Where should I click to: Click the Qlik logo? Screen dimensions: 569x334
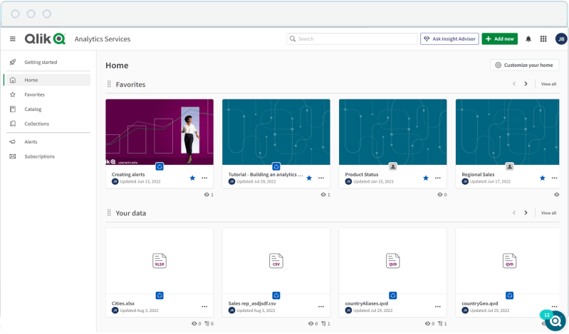coord(45,39)
